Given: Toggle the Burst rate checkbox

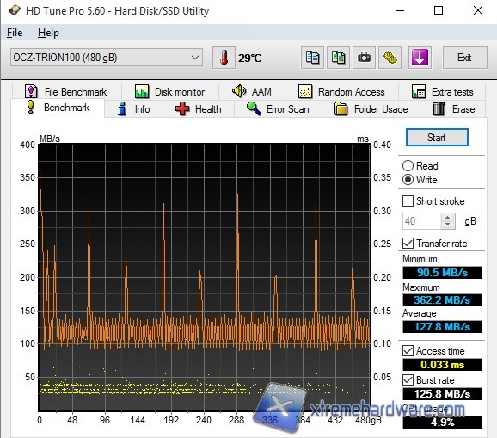Looking at the screenshot, I should click(x=408, y=380).
